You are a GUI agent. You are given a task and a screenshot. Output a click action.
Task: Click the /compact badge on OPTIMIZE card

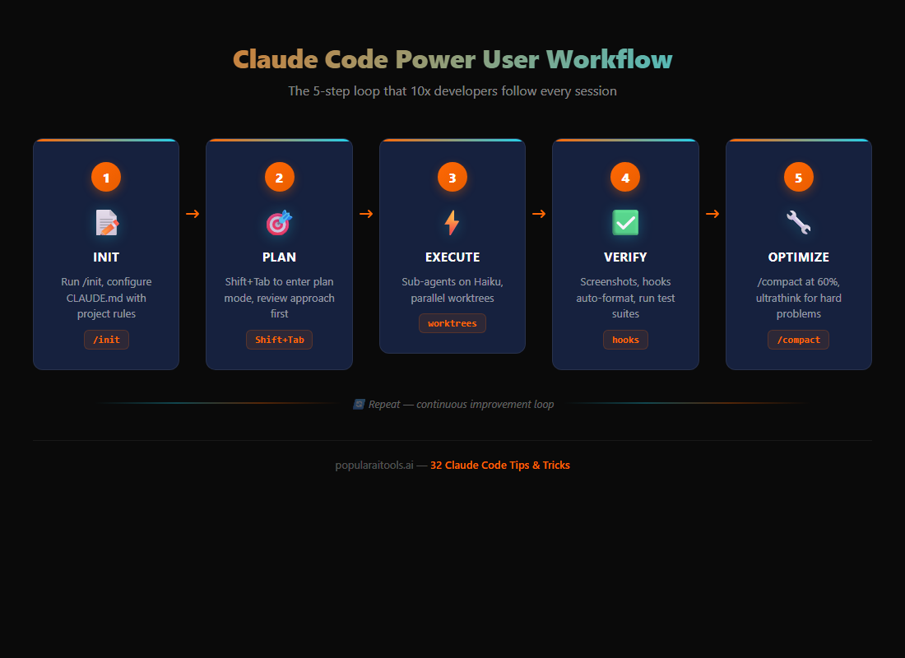point(798,339)
